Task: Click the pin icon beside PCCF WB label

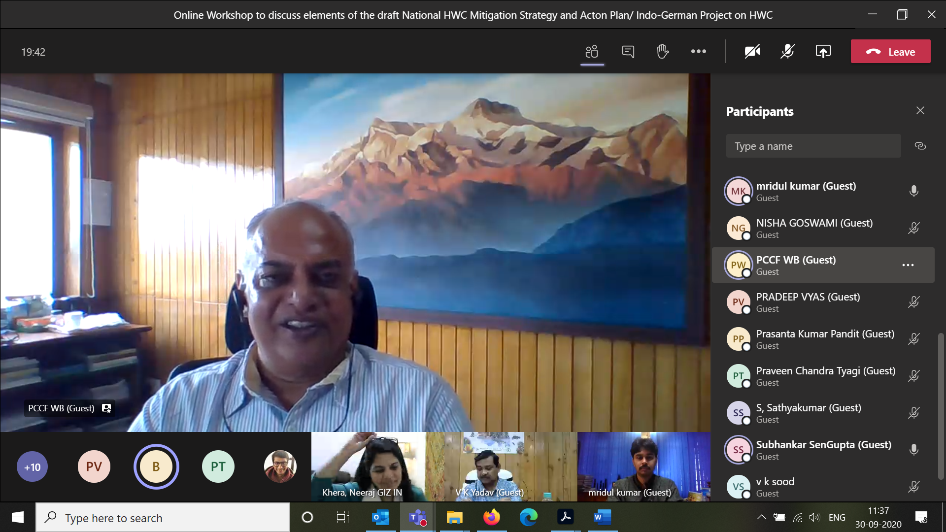Action: (x=106, y=408)
